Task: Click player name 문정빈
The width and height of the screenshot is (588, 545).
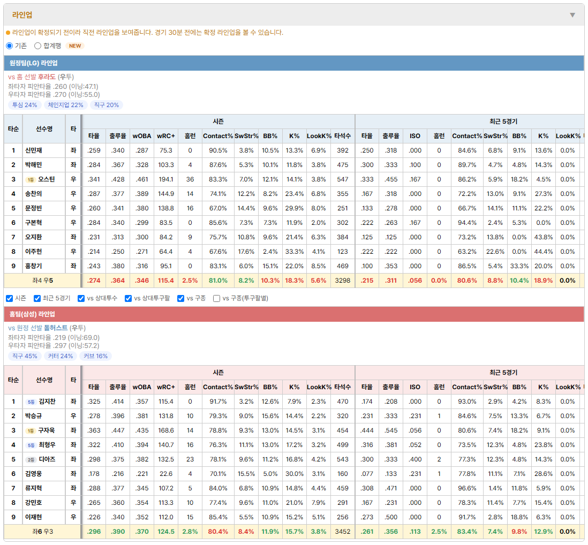Action: [33, 208]
